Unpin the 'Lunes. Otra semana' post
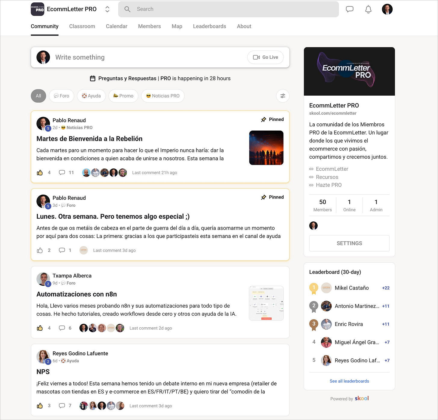The image size is (438, 420). tap(272, 197)
